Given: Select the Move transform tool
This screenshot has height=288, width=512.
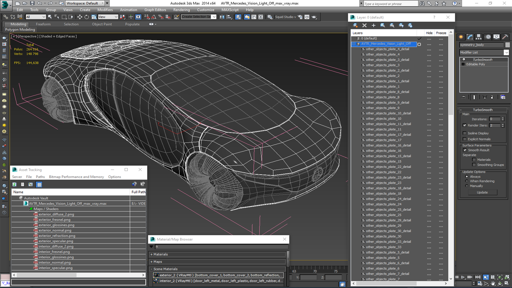Looking at the screenshot, I should point(79,17).
